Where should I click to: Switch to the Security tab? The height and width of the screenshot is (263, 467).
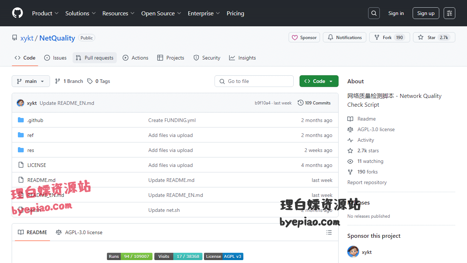[207, 58]
